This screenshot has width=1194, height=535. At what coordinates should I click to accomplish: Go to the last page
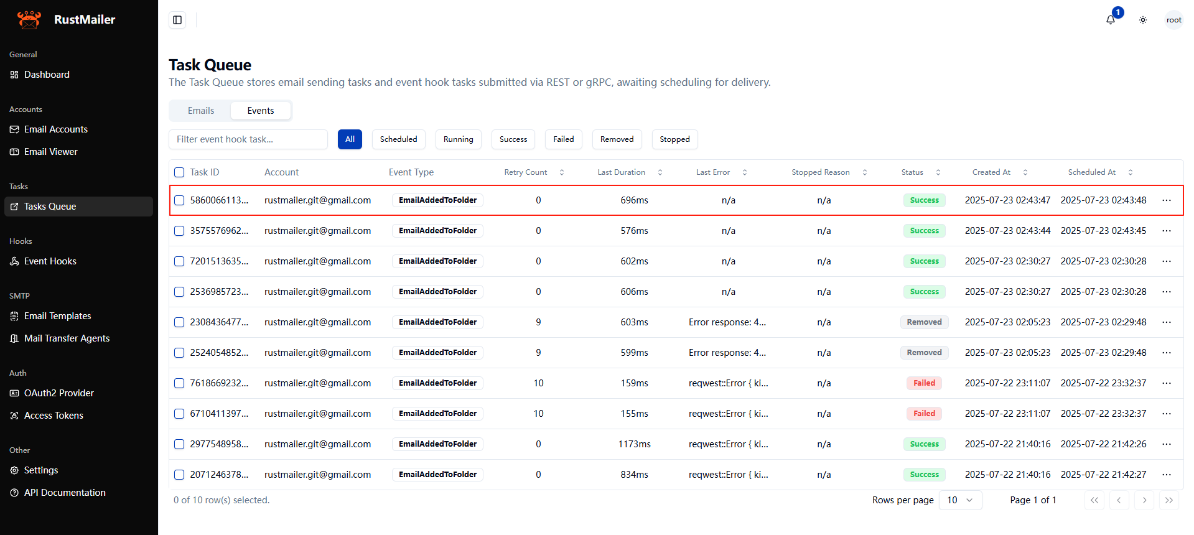tap(1169, 500)
